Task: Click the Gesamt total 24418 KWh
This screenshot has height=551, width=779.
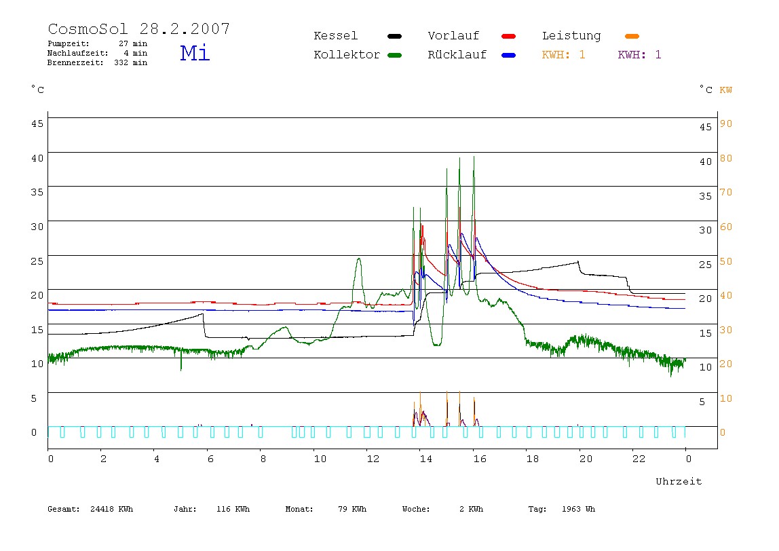Action: click(111, 509)
